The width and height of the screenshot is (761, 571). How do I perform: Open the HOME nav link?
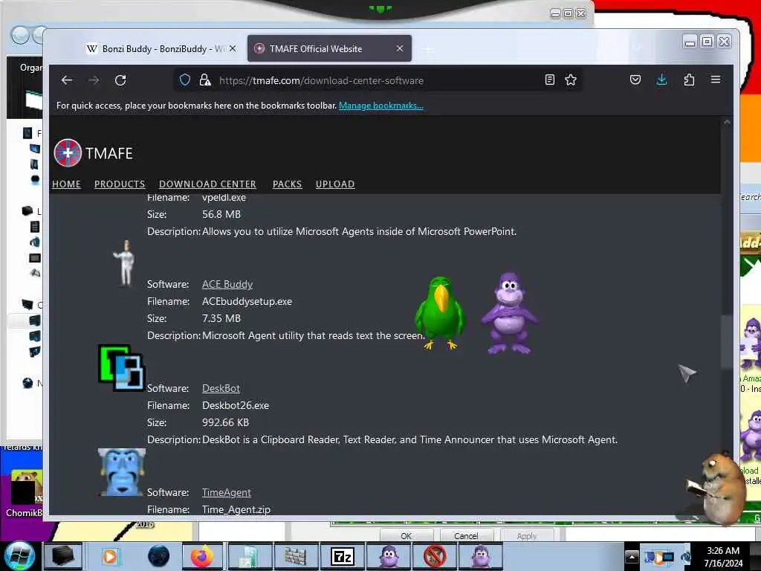click(66, 184)
